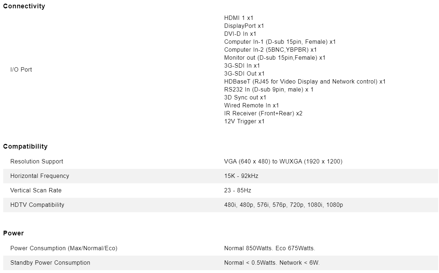Click the HDTV Compatibility row label
The height and width of the screenshot is (273, 439).
point(37,205)
